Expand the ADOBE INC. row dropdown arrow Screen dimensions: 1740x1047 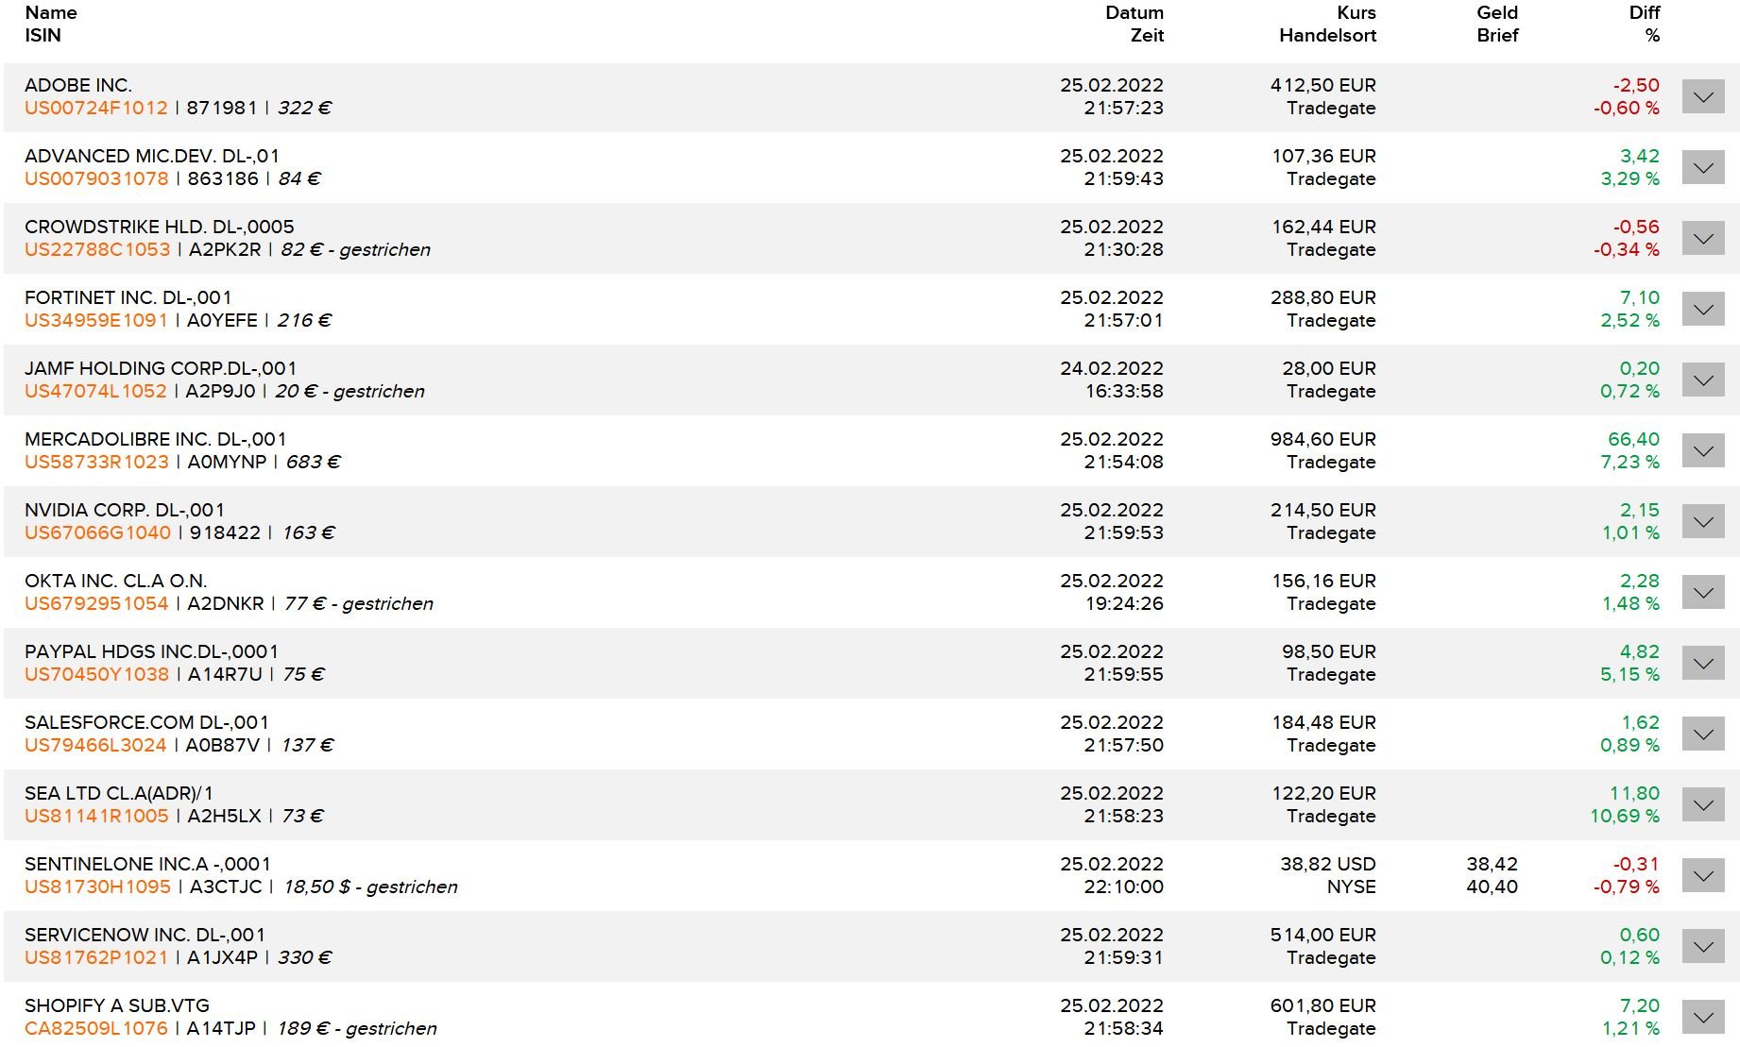(1702, 96)
